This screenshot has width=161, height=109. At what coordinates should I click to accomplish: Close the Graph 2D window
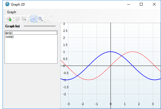point(154,4)
